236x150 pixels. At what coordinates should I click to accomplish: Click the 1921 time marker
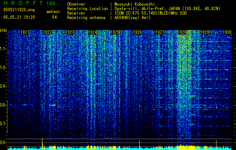click(x=25, y=32)
